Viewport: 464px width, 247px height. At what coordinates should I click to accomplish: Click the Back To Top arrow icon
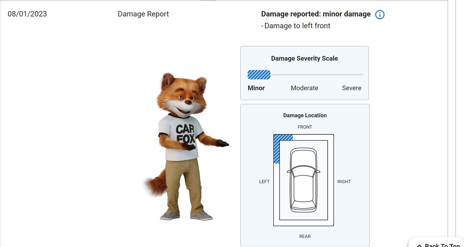coord(419,246)
